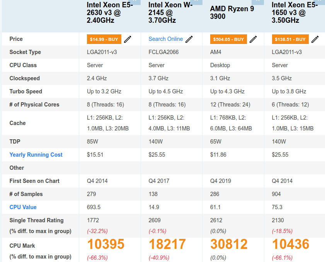Click pencil icon beside Search Online

pos(189,39)
